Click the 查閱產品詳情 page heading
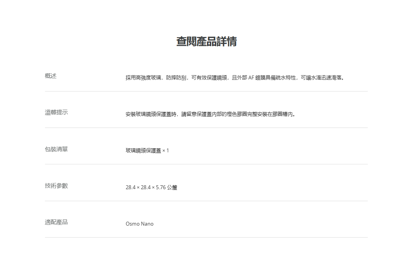The height and width of the screenshot is (276, 405). (x=206, y=41)
